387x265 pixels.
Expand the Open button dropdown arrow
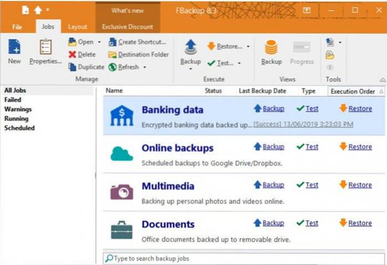99,42
